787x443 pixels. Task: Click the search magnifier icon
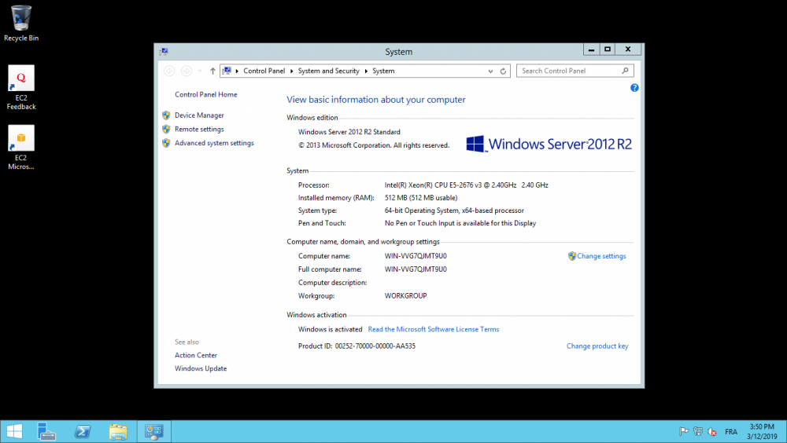click(625, 71)
